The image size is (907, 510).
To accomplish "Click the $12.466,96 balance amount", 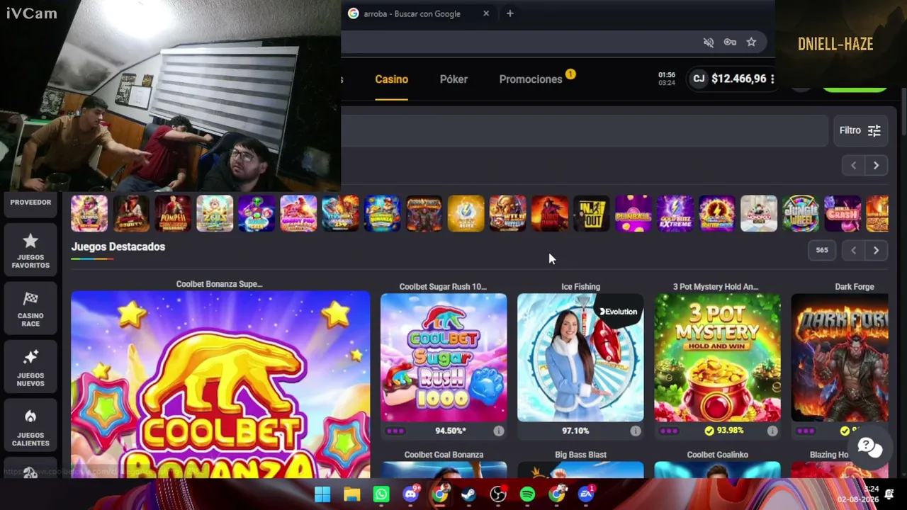I will pyautogui.click(x=738, y=79).
